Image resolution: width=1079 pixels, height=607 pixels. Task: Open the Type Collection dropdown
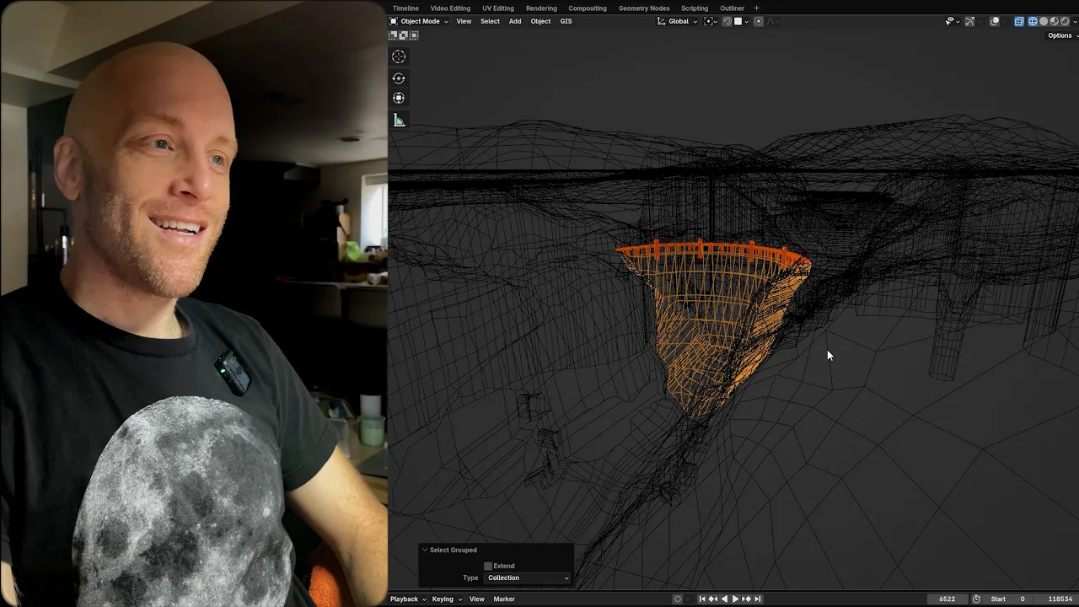coord(528,577)
